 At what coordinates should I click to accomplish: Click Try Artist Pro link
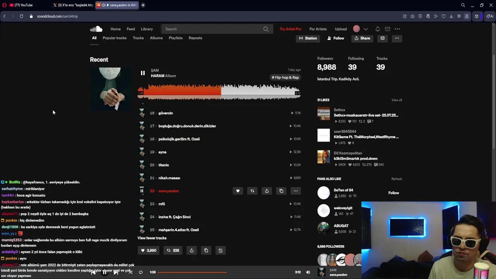coord(290,29)
